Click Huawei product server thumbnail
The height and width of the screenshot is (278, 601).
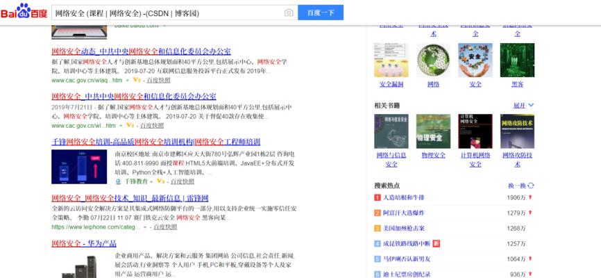coord(79,267)
